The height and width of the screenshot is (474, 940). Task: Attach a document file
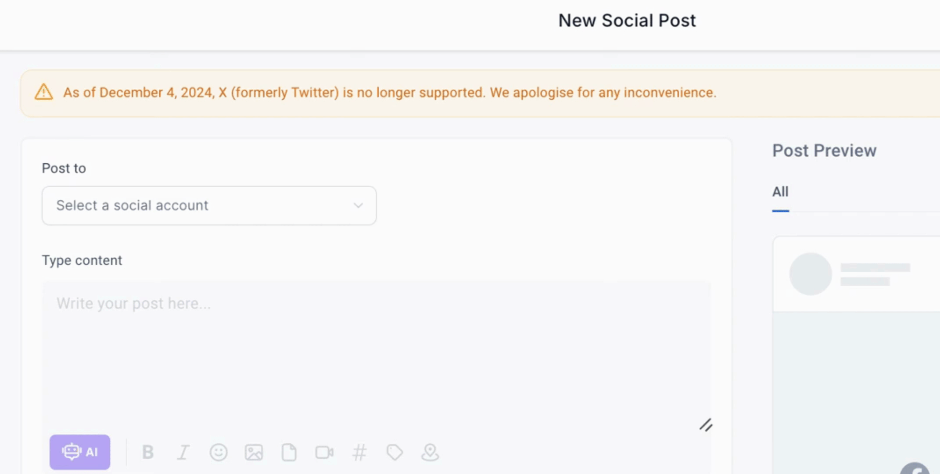point(289,452)
